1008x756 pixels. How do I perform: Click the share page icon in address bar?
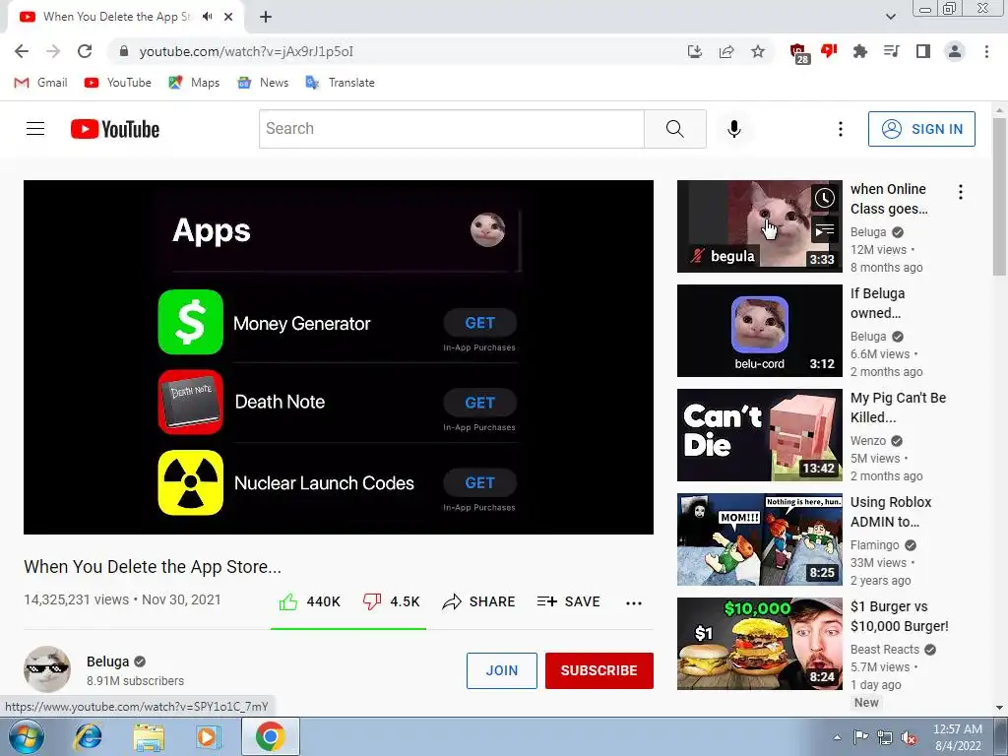click(x=726, y=51)
